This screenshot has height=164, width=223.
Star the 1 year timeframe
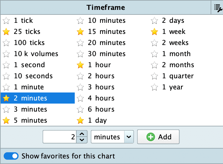(x=154, y=87)
